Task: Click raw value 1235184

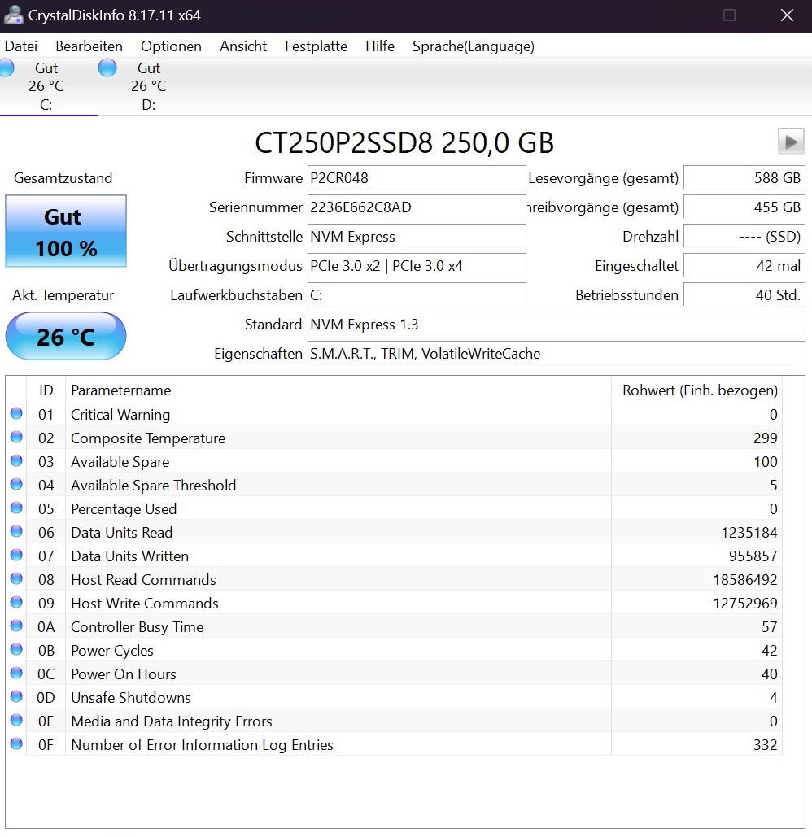Action: tap(749, 533)
